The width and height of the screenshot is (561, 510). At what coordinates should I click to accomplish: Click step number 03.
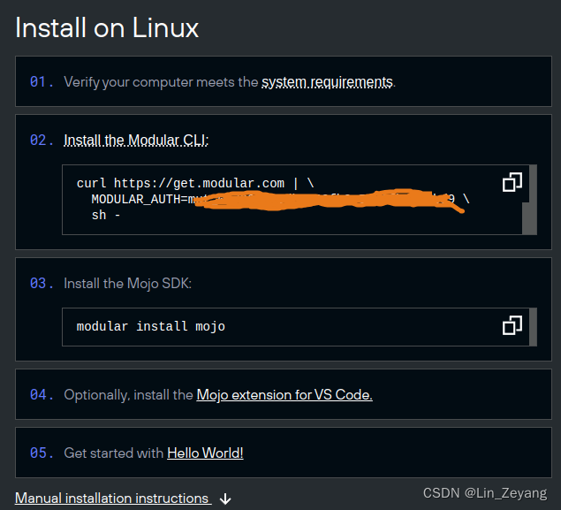pyautogui.click(x=42, y=284)
